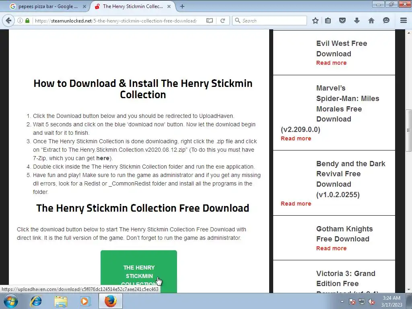Open Windows Explorer folder on taskbar
The height and width of the screenshot is (309, 412).
tap(61, 301)
